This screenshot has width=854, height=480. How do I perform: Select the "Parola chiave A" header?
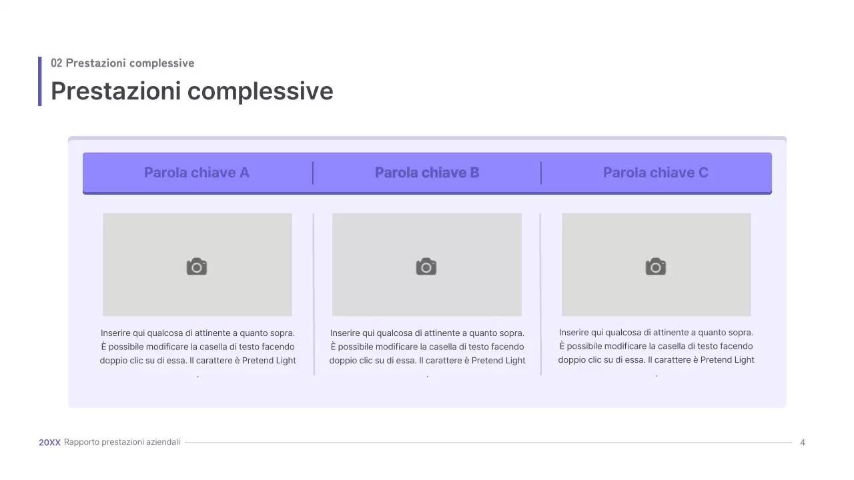tap(197, 173)
